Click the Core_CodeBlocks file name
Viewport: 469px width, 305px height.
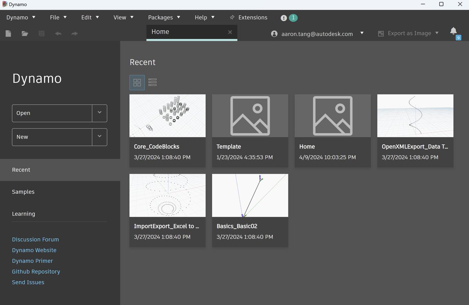[157, 147]
